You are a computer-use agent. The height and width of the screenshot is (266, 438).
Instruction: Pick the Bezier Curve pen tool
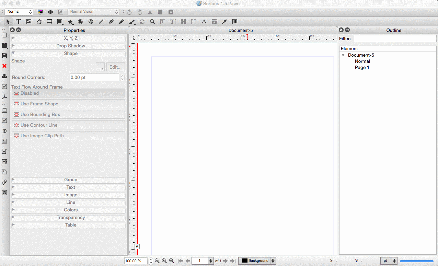[x=111, y=22]
